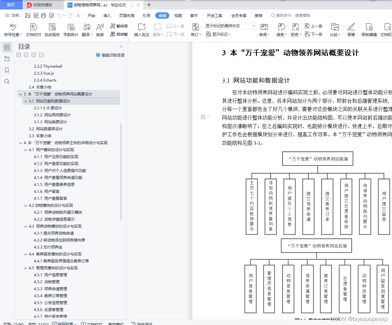Run 拼写检查 spell check
This screenshot has height=325, width=392.
coord(13,30)
